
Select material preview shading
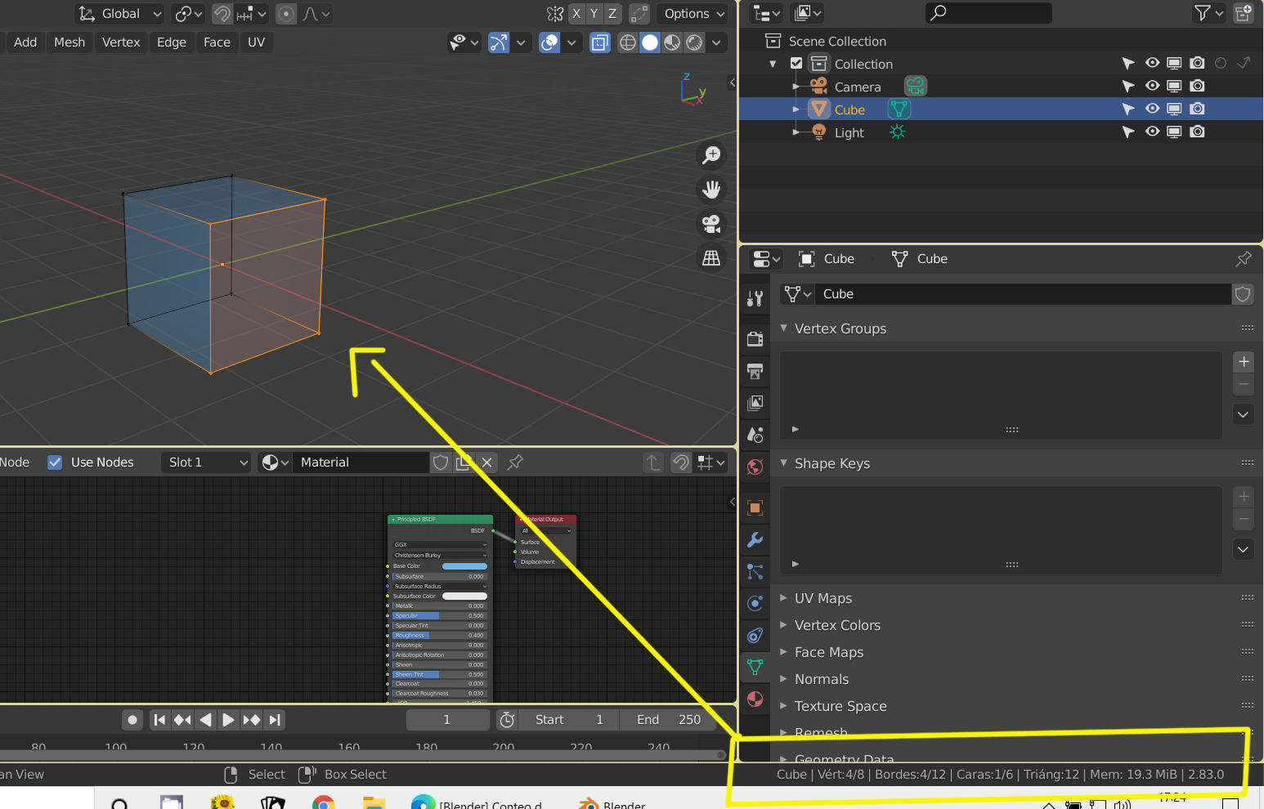672,42
